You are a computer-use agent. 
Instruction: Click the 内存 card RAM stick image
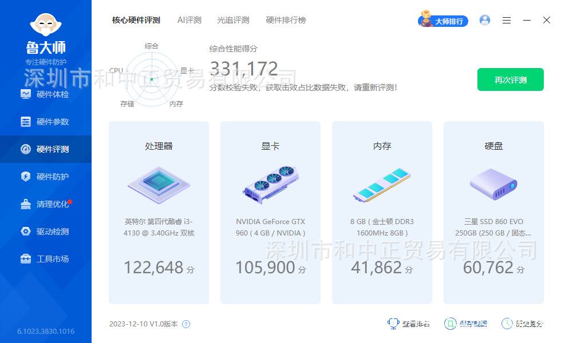tap(382, 185)
